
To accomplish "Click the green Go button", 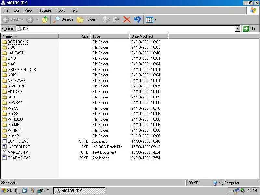I will tap(249, 29).
